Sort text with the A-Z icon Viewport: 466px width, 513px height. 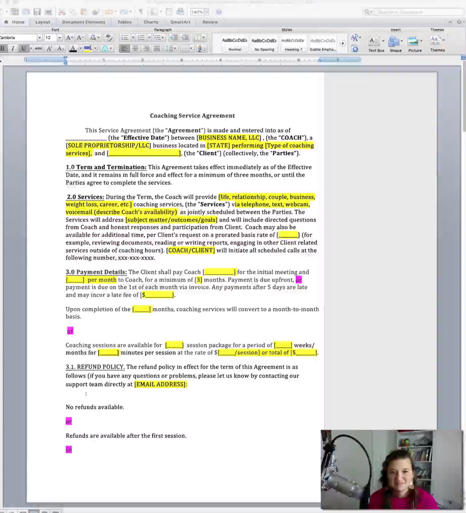201,48
